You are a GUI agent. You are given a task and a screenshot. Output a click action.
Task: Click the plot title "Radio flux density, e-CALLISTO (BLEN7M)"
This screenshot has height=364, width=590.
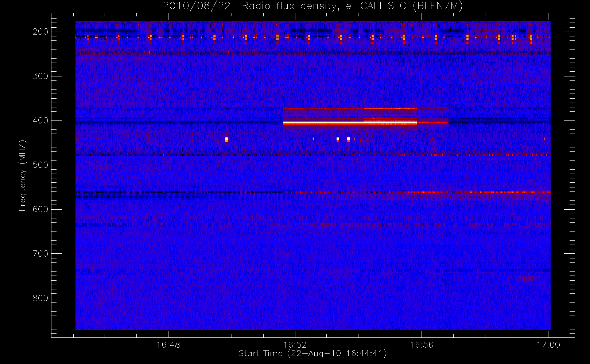pos(352,6)
